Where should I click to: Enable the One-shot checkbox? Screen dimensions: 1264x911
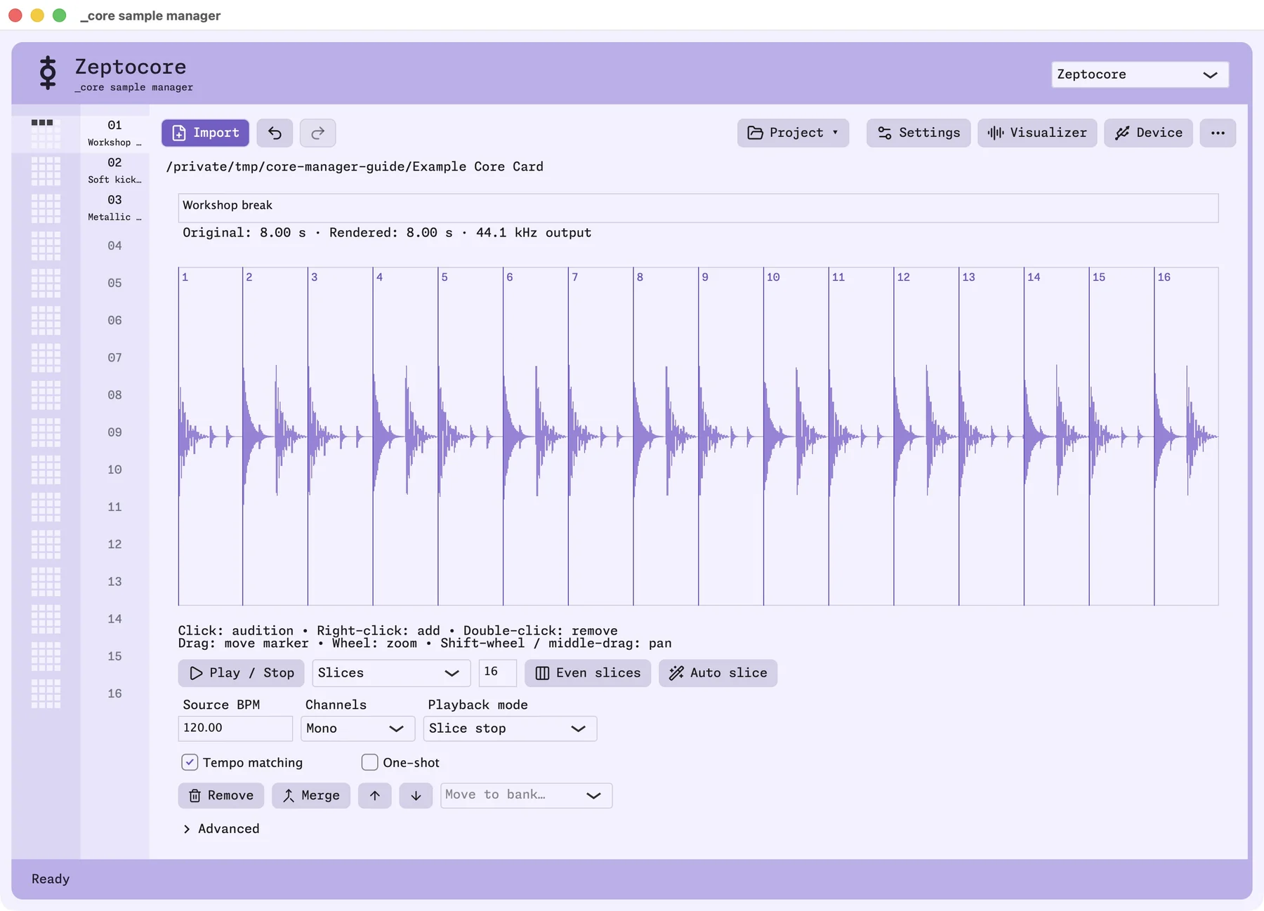pyautogui.click(x=369, y=762)
